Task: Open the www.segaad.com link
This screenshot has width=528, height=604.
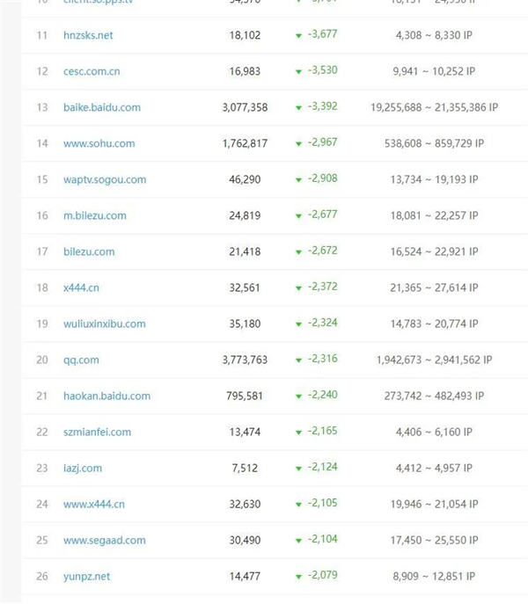Action: (105, 540)
